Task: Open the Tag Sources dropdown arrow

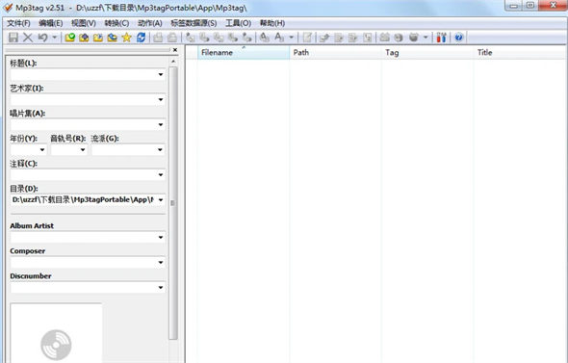Action: tap(426, 38)
